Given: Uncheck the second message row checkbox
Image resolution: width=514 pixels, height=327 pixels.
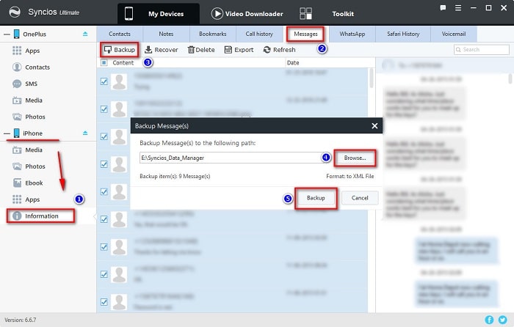Looking at the screenshot, I should pyautogui.click(x=104, y=109).
